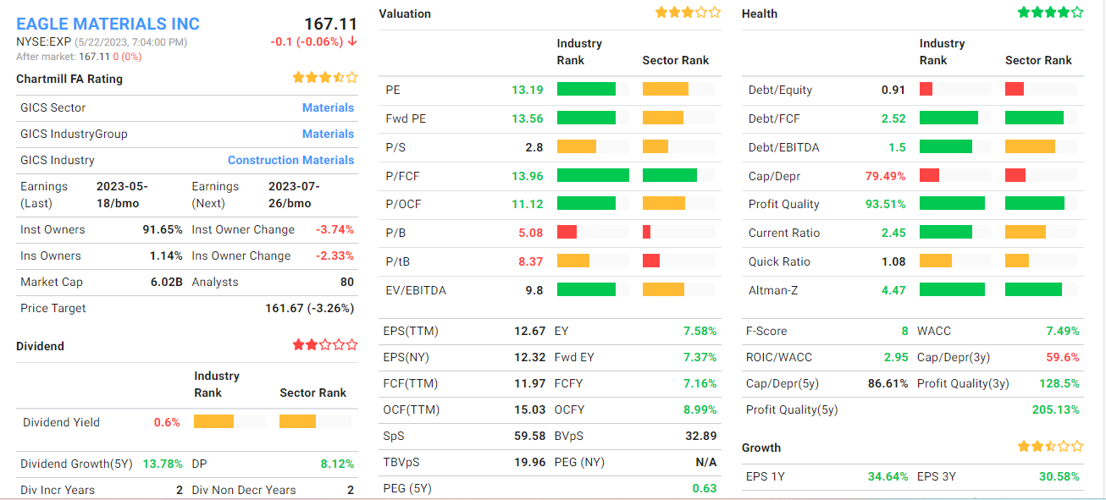Click the Analysts count 80
The height and width of the screenshot is (500, 1106).
(x=347, y=282)
